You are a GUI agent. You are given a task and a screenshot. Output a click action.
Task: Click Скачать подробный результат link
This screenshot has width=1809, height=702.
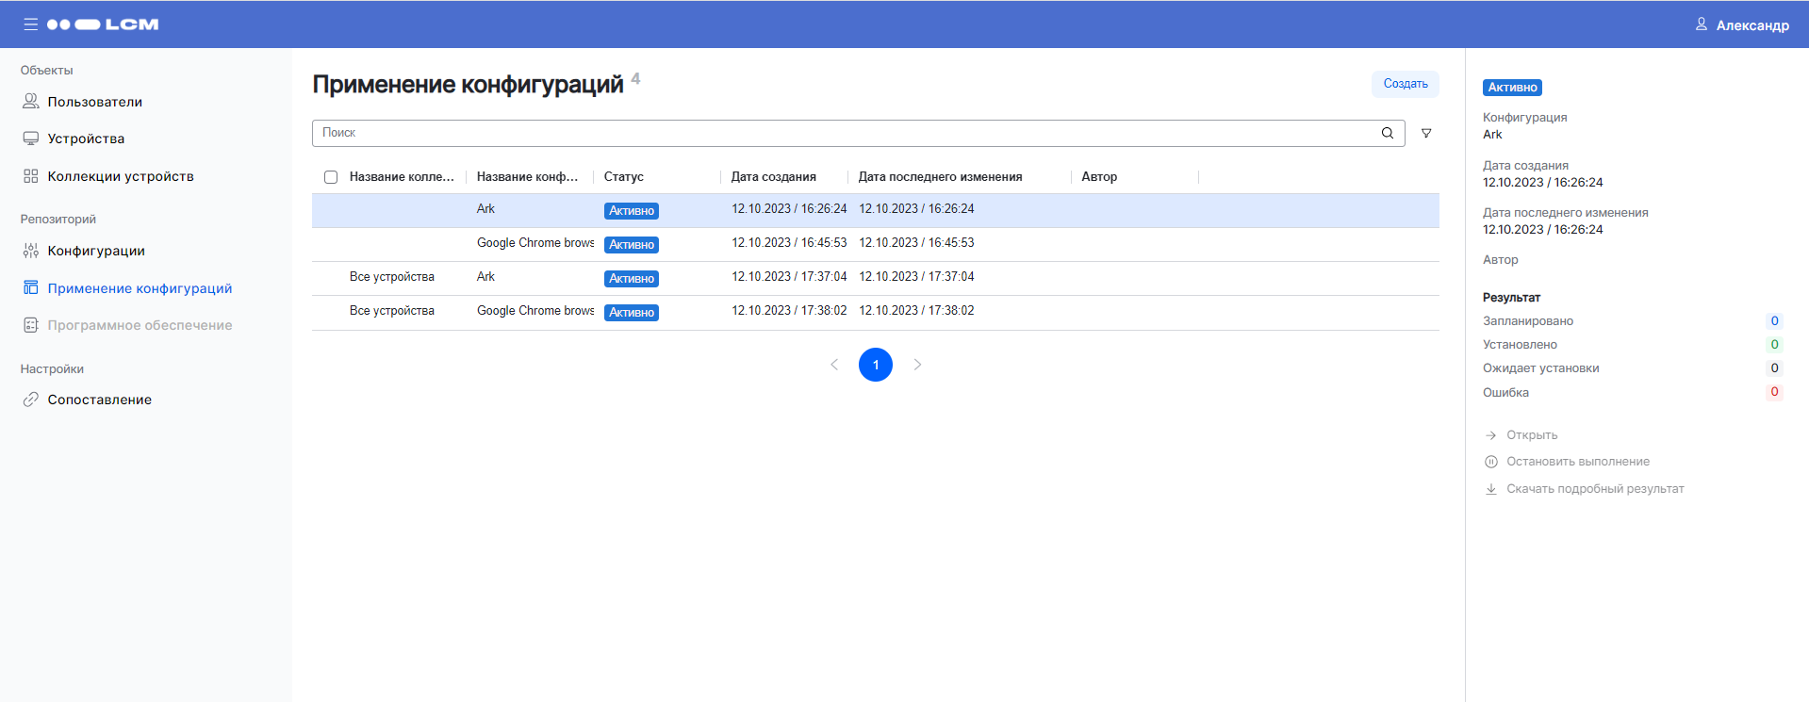pos(1594,489)
